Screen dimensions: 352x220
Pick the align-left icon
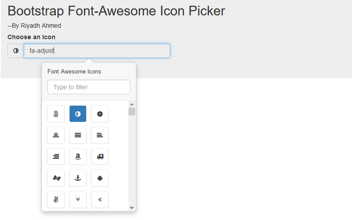point(100,136)
